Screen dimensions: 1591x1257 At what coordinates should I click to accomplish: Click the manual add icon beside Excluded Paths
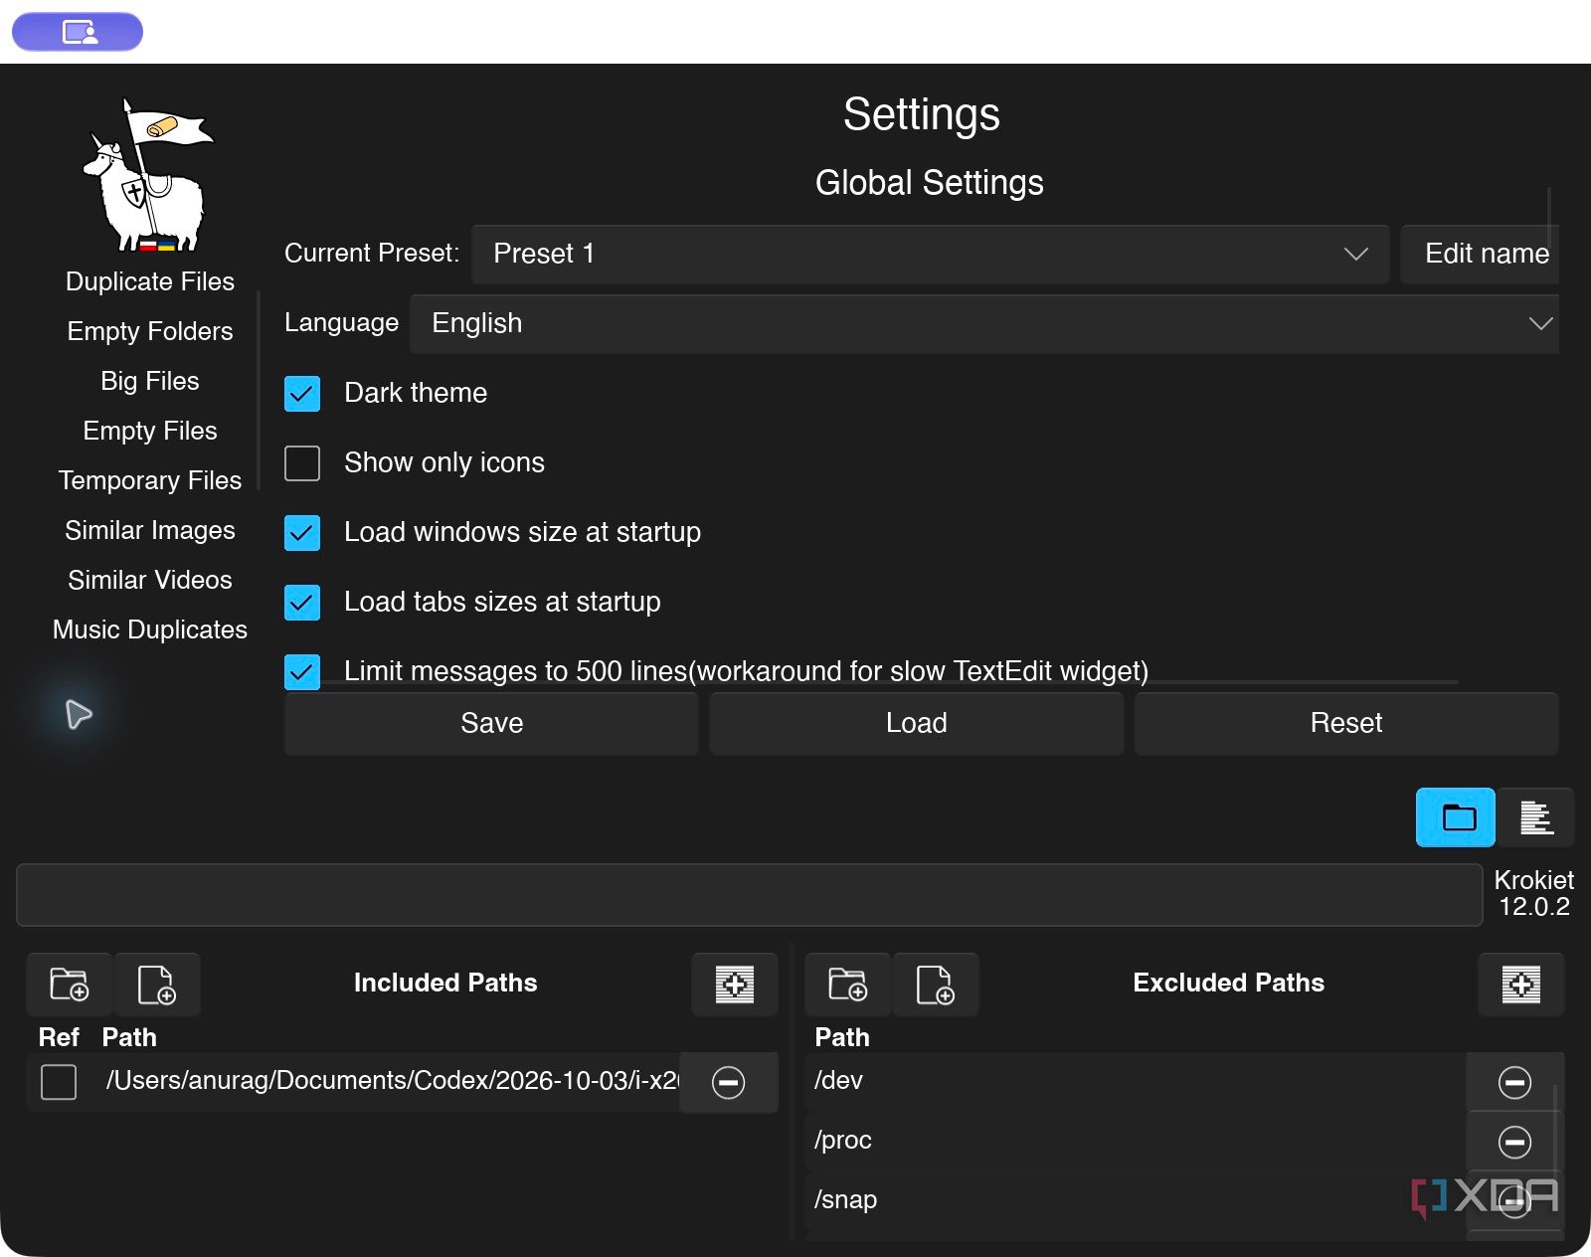[x=1520, y=985]
